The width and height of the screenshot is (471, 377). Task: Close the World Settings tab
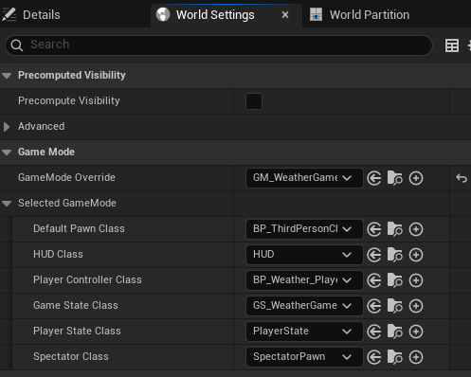click(285, 15)
